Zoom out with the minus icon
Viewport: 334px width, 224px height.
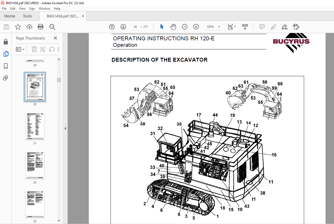click(x=184, y=27)
